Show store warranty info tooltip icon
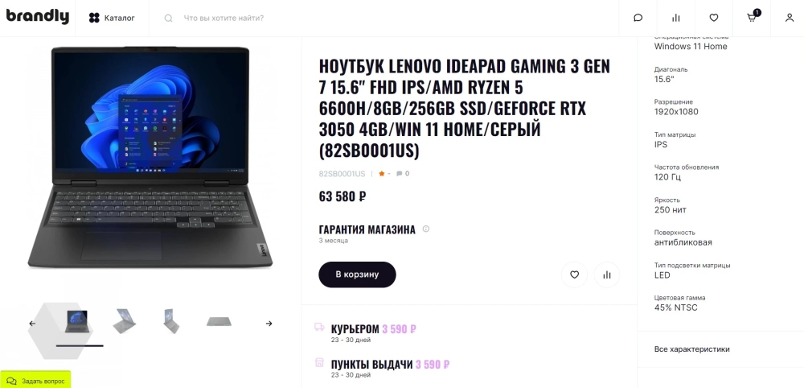The image size is (804, 388). tap(425, 229)
